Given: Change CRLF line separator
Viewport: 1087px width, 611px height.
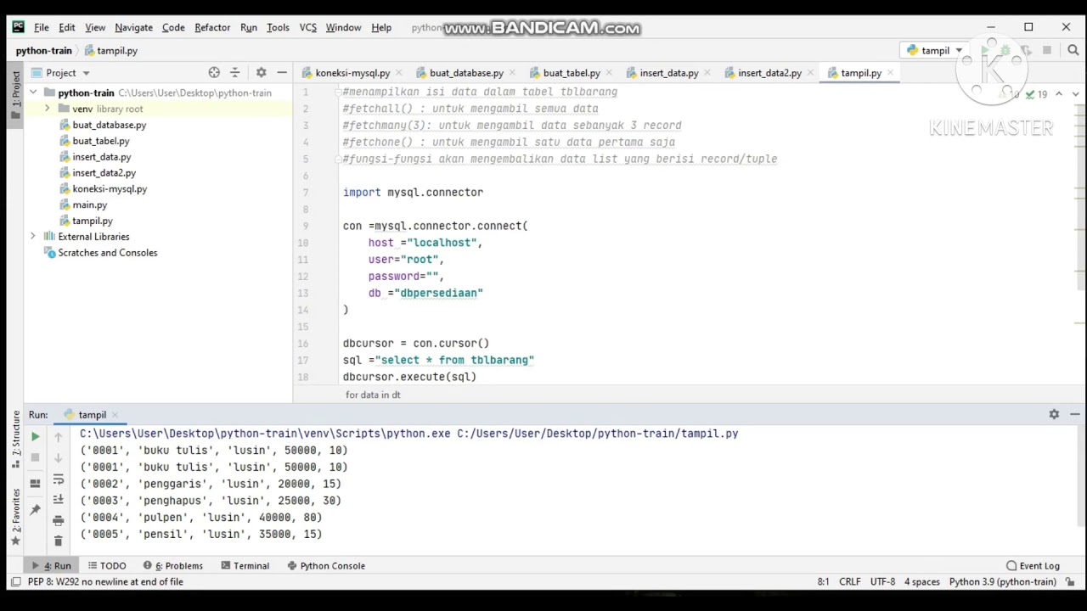Looking at the screenshot, I should 850,582.
